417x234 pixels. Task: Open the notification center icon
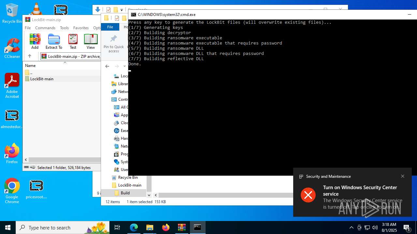point(407,227)
